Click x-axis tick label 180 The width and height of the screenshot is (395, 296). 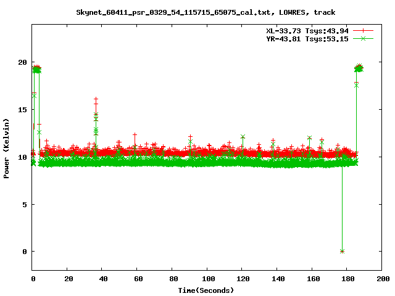point(348,279)
